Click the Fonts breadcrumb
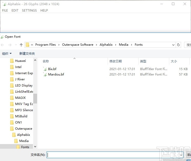The image size is (191, 161). (x=139, y=45)
